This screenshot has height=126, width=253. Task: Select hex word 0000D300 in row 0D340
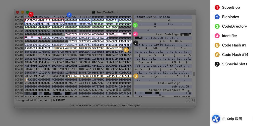(x=98, y=27)
